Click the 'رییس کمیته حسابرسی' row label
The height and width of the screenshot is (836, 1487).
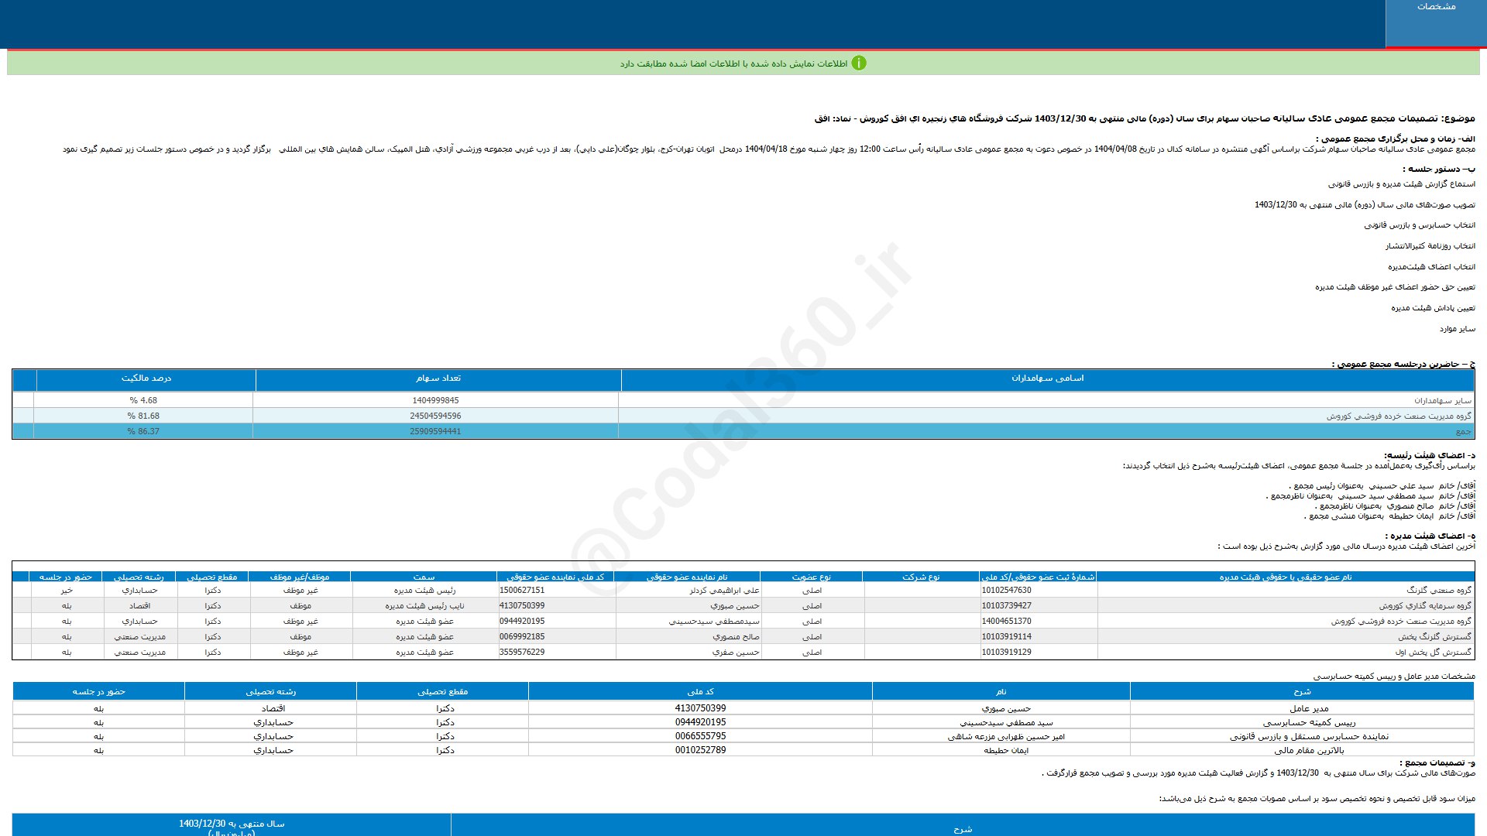coord(1310,722)
